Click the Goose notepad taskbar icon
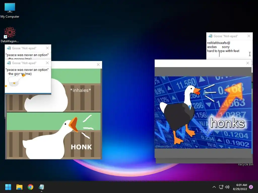This screenshot has height=193, width=258. (42, 187)
